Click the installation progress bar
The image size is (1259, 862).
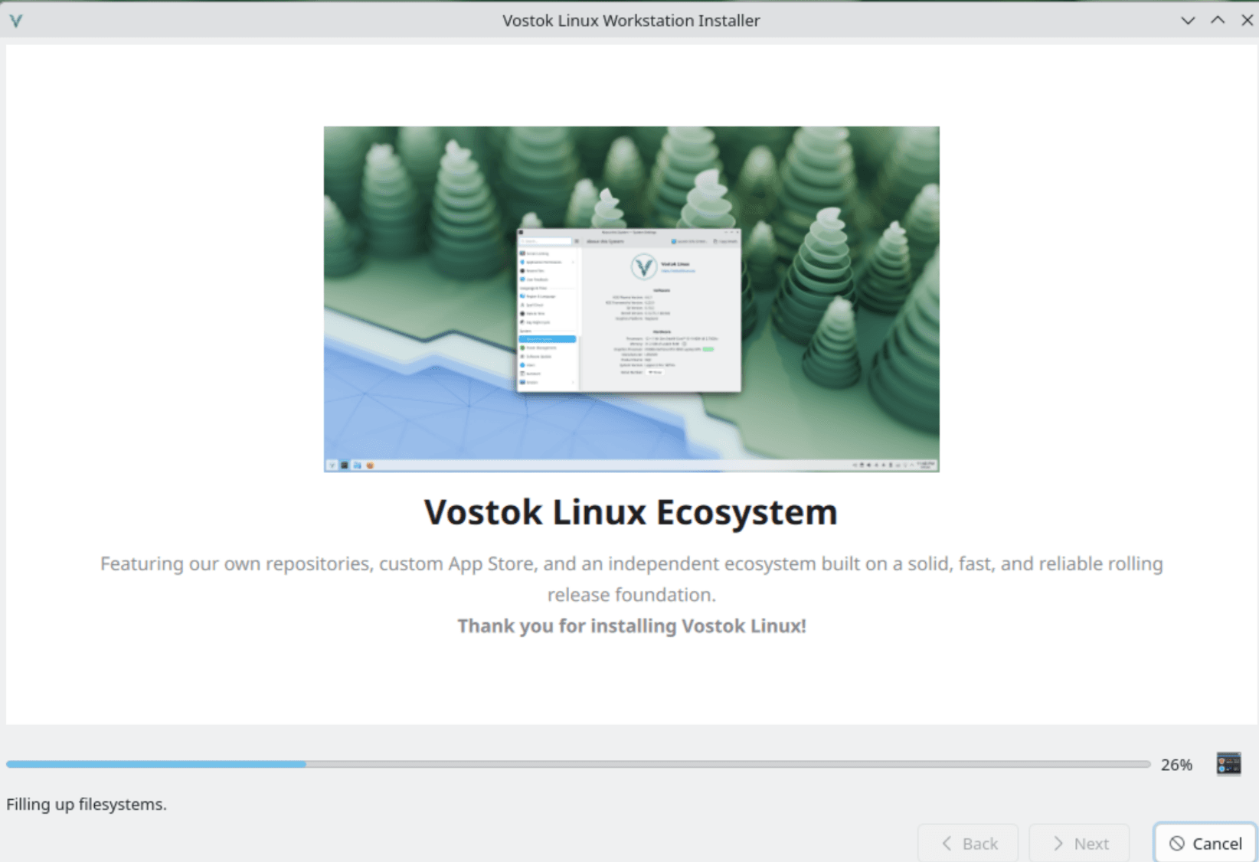[578, 764]
